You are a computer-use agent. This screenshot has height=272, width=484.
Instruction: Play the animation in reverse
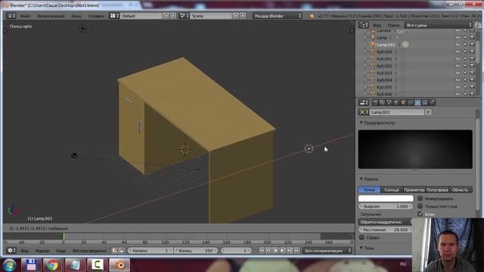pyautogui.click(x=275, y=251)
